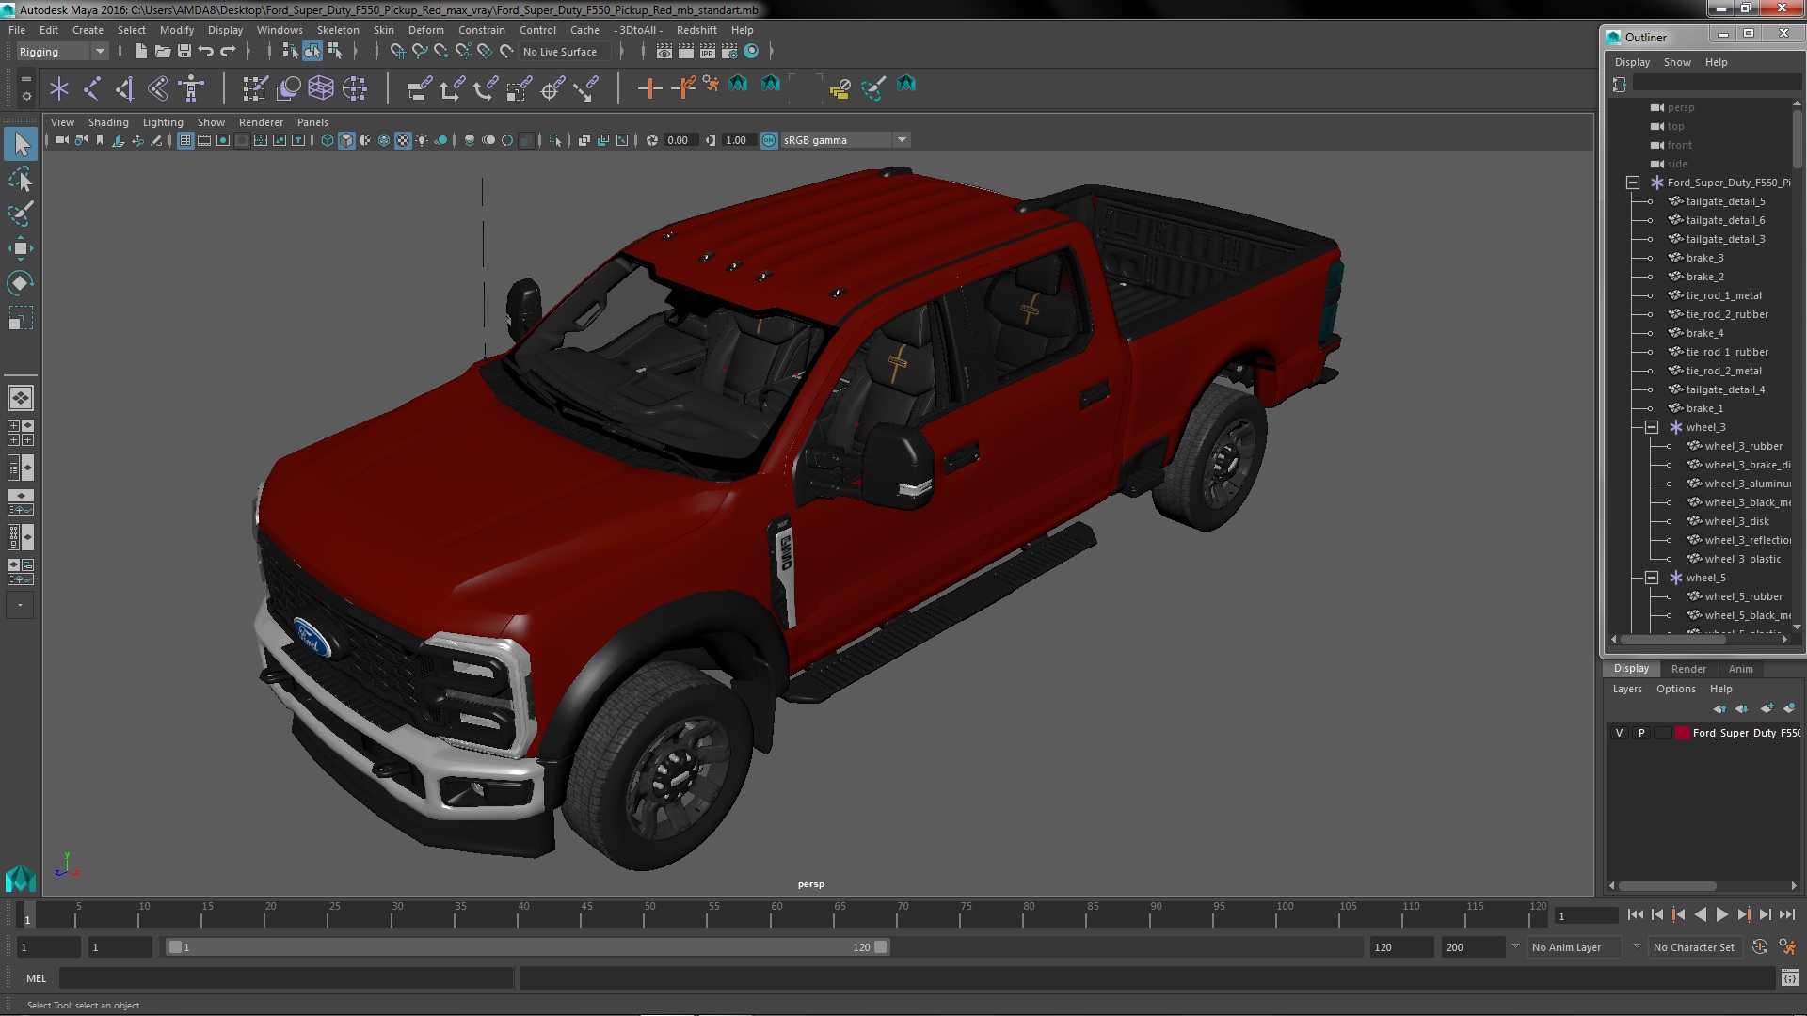Click the Four View layout icon
This screenshot has width=1807, height=1016.
[21, 433]
